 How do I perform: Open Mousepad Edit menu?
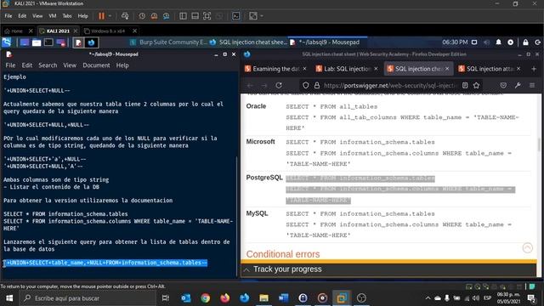pyautogui.click(x=26, y=65)
